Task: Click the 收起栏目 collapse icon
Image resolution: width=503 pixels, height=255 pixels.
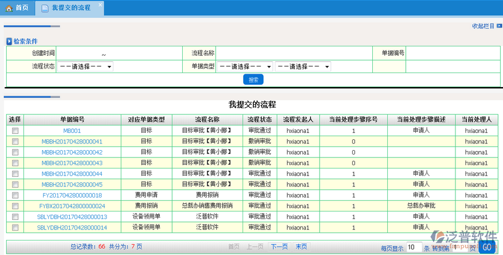Action: (x=499, y=26)
